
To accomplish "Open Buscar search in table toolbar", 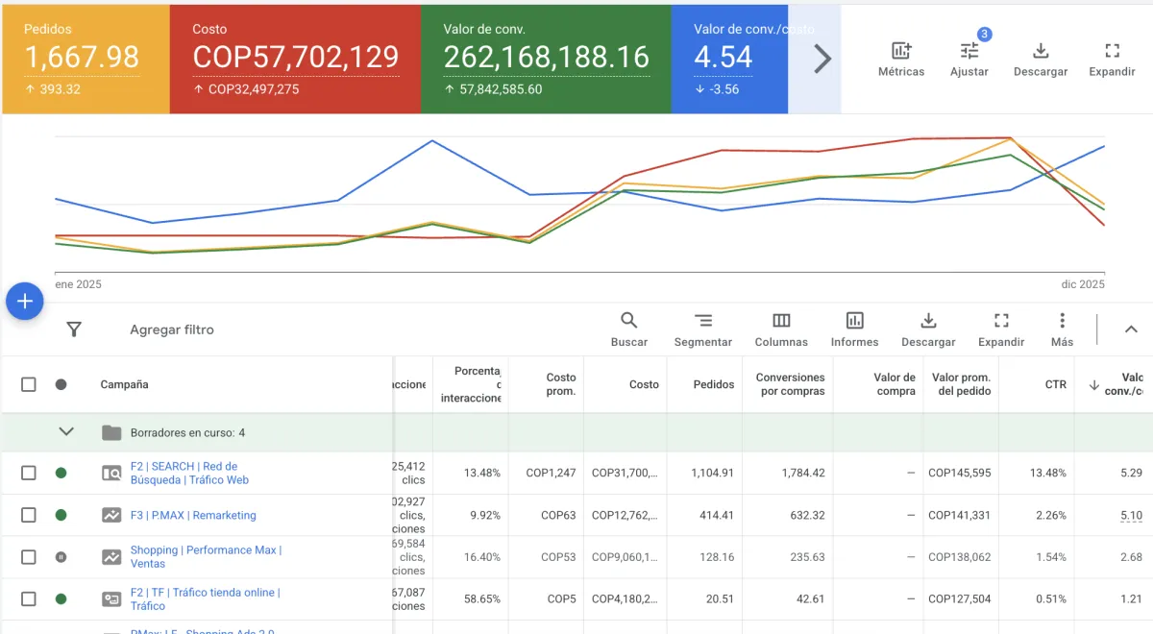I will pos(629,329).
